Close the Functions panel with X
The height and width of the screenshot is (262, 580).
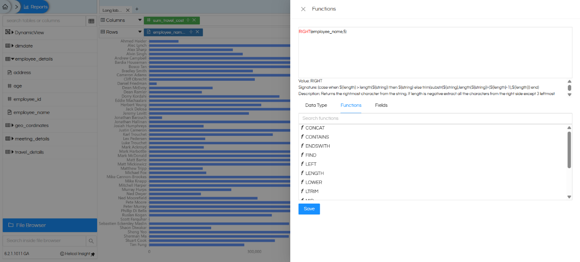point(303,9)
